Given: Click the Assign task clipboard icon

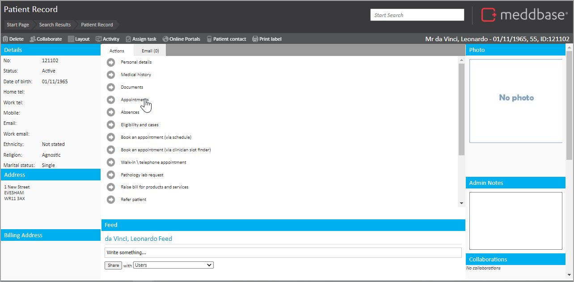Looking at the screenshot, I should click(x=128, y=39).
